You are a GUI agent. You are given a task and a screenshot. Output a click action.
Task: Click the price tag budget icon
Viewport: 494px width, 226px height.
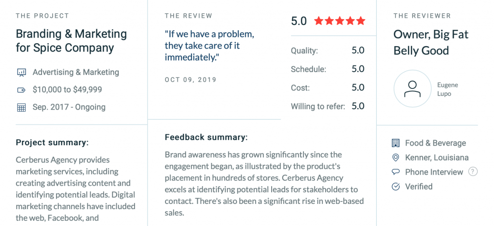point(21,90)
